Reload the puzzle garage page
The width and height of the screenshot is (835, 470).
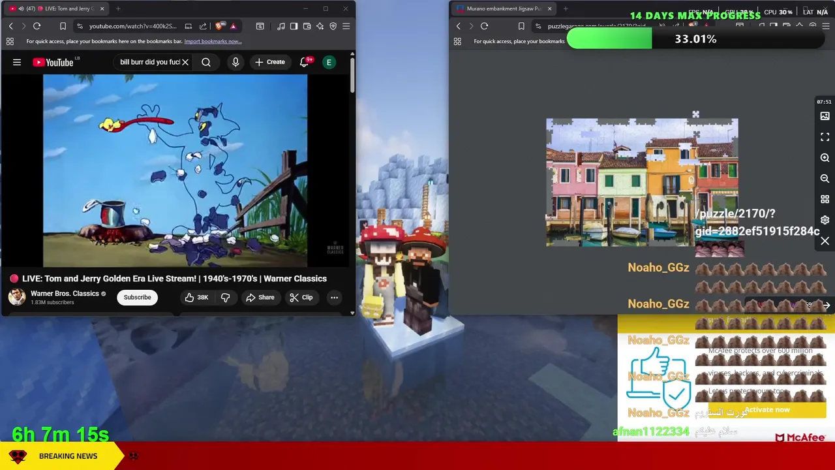click(484, 26)
